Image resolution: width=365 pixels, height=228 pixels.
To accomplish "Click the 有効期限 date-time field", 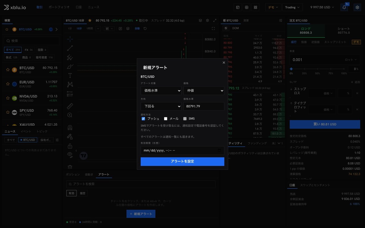I will pos(182,150).
